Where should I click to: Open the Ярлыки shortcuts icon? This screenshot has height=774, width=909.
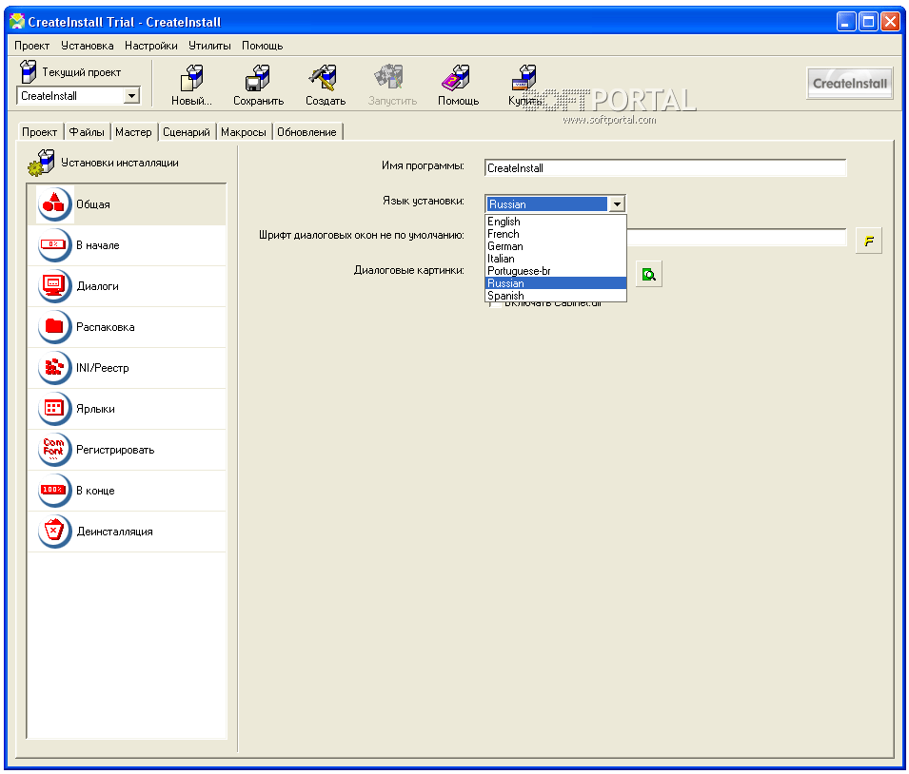coord(54,409)
